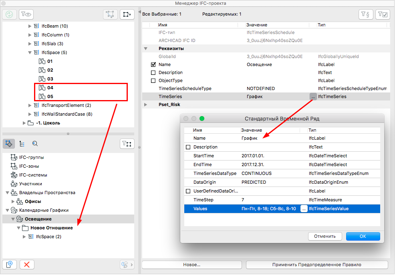Click the NOTDEFINED schedule type value
Viewport: 395px width, 275px height.
tap(261, 88)
